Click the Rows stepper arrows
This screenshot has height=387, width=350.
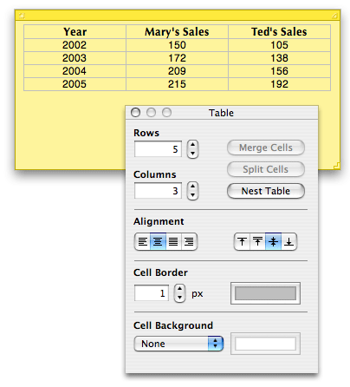point(192,149)
